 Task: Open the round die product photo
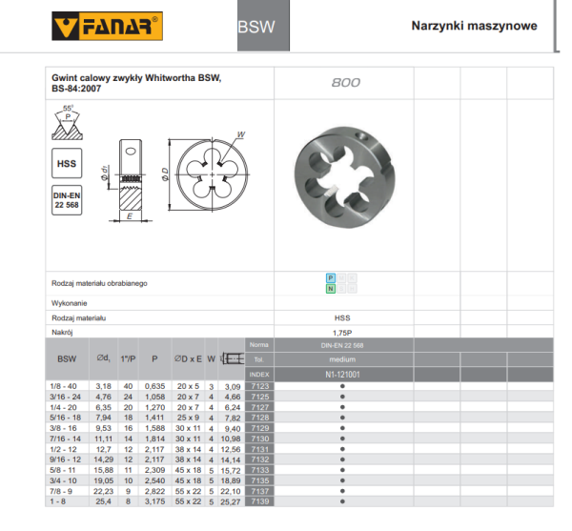(x=342, y=169)
